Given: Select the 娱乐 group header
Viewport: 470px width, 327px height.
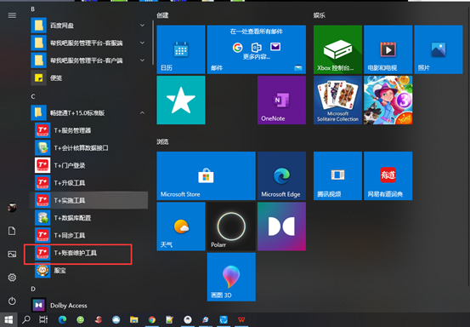Looking at the screenshot, I should click(320, 15).
